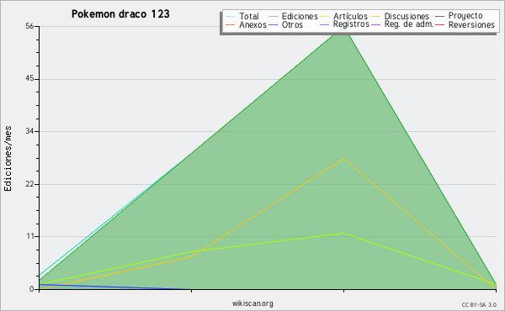Click the y-axis value 56
The width and height of the screenshot is (505, 311).
(x=29, y=26)
